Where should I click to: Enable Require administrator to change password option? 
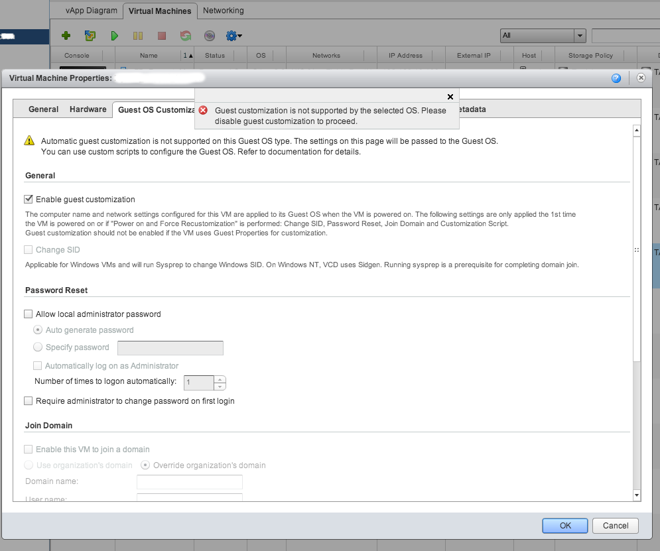[x=29, y=401]
